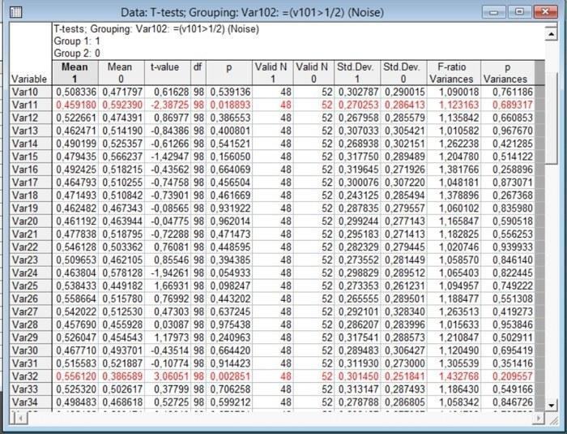Click the header pane scroll up arrow

pyautogui.click(x=551, y=34)
